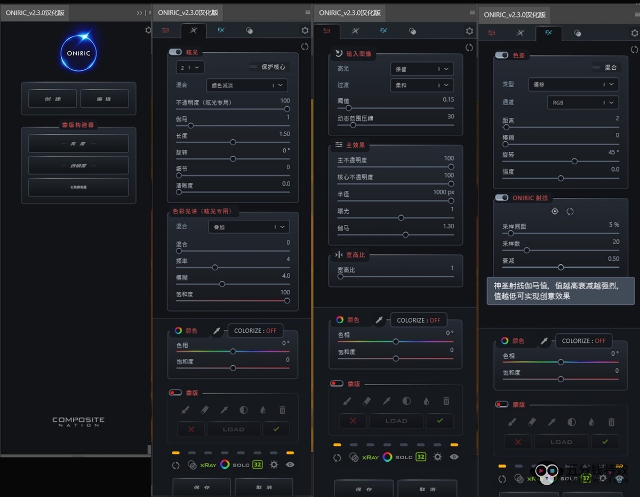Image resolution: width=640 pixels, height=497 pixels.
Task: Toggle the 蒙版 switch in 眩光 panel
Action: pos(175,392)
